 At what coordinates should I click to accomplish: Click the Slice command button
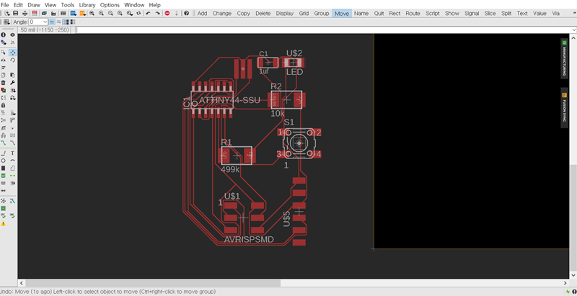tap(490, 13)
